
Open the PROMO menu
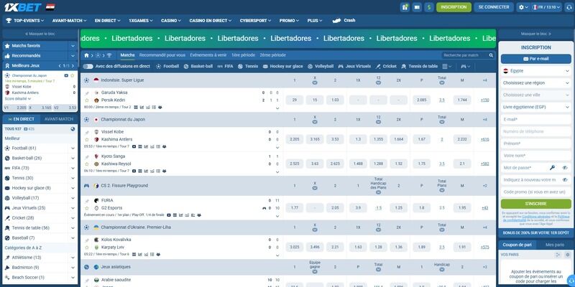point(289,21)
